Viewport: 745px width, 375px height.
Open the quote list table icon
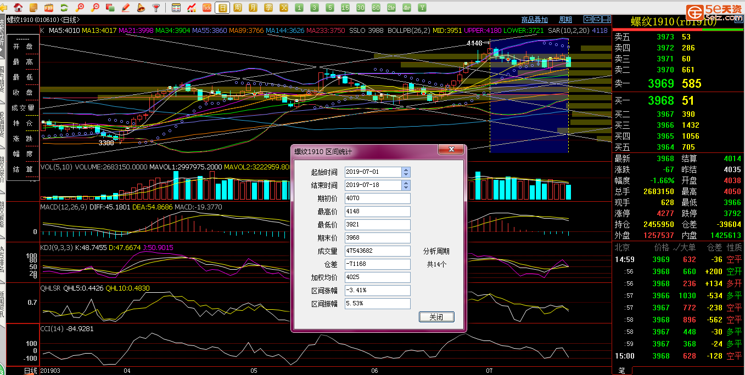point(176,8)
